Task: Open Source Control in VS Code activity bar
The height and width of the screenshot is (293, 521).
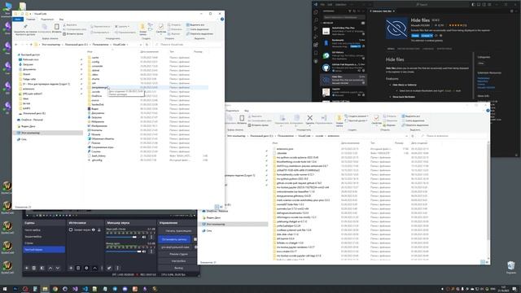Action: point(316,28)
